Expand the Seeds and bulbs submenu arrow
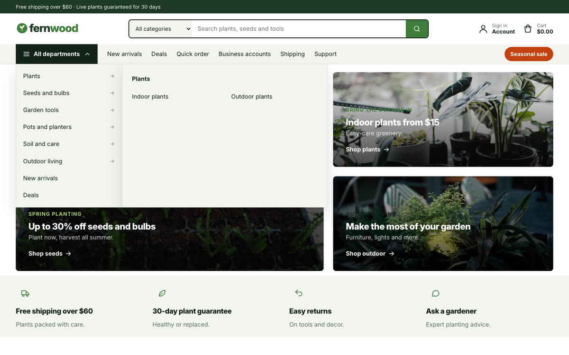 [x=112, y=93]
